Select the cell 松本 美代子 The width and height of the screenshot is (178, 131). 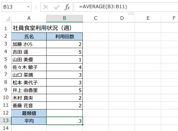click(29, 83)
